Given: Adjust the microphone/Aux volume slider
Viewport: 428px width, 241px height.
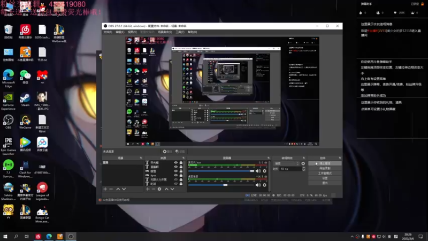Looking at the screenshot, I should [221, 171].
